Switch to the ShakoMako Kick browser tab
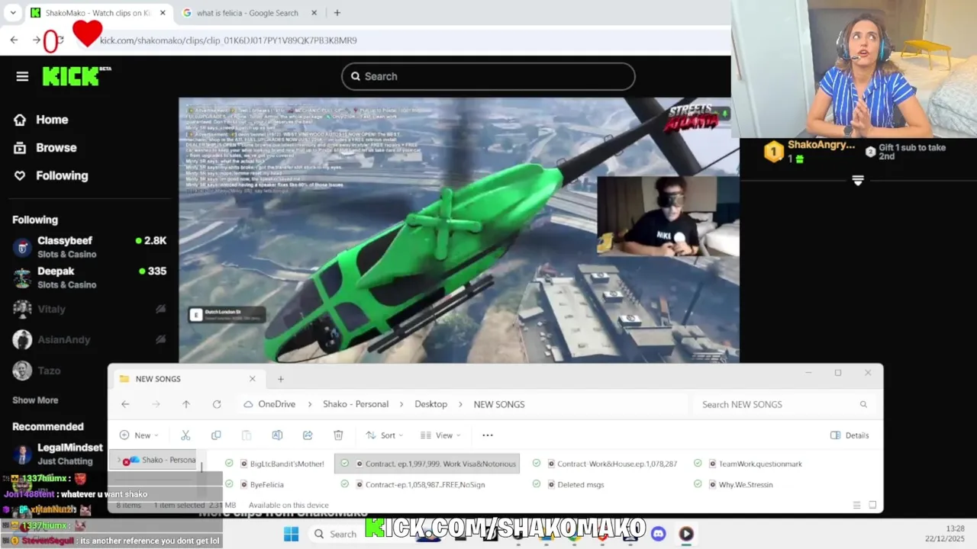 pyautogui.click(x=98, y=13)
